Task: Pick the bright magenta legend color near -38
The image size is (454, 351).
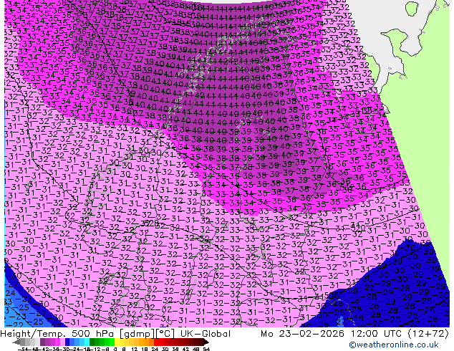Action: (x=57, y=342)
